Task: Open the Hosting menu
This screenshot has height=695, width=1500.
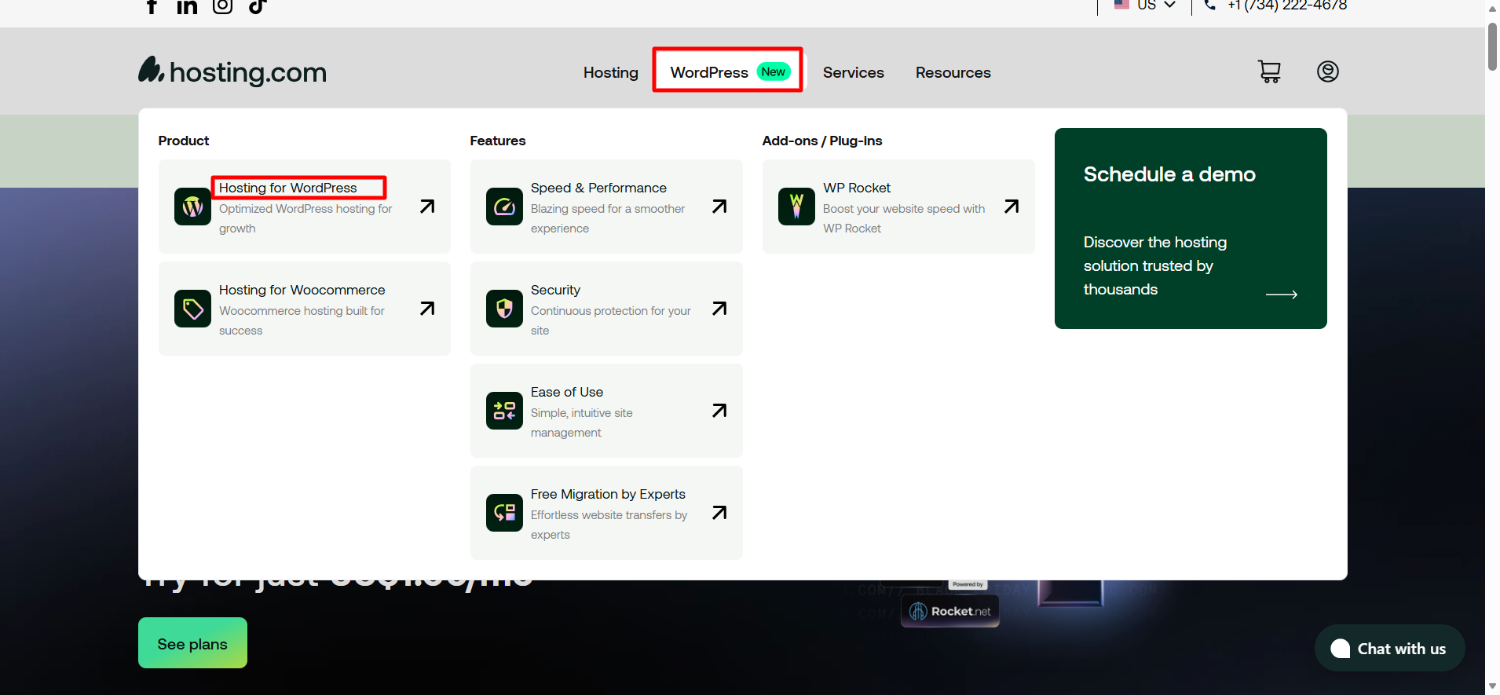Action: pos(611,72)
